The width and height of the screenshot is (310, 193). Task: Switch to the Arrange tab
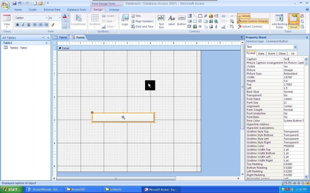(x=114, y=9)
